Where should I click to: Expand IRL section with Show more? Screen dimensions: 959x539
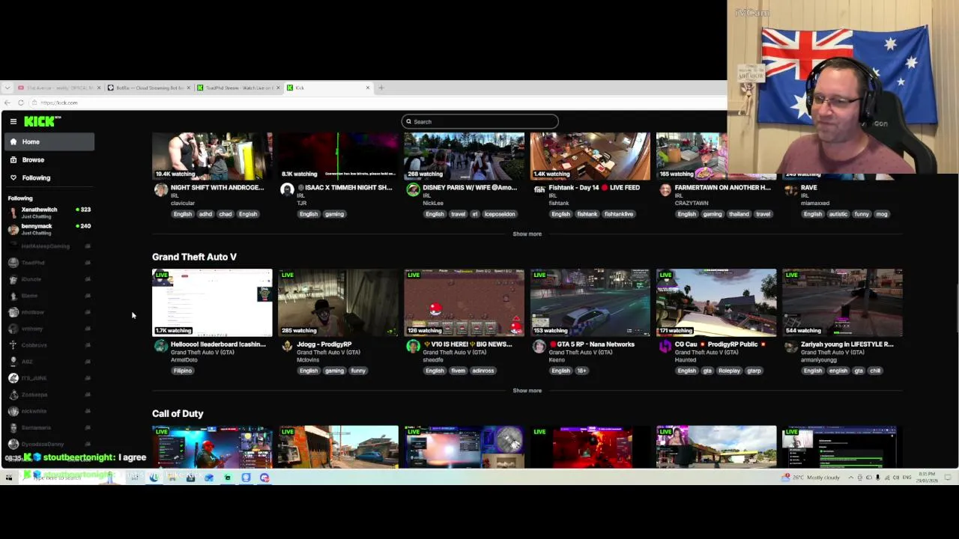(x=527, y=234)
